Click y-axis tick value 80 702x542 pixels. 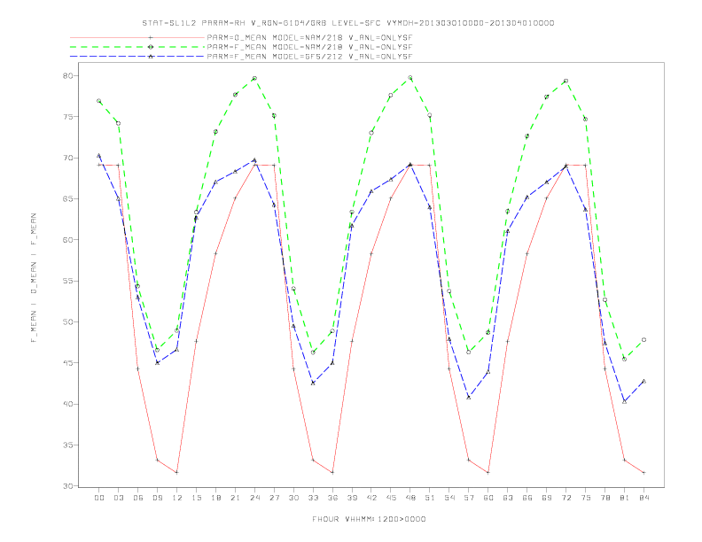tap(67, 75)
